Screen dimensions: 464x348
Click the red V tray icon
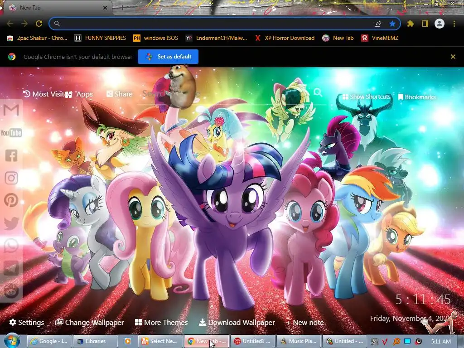(x=385, y=342)
